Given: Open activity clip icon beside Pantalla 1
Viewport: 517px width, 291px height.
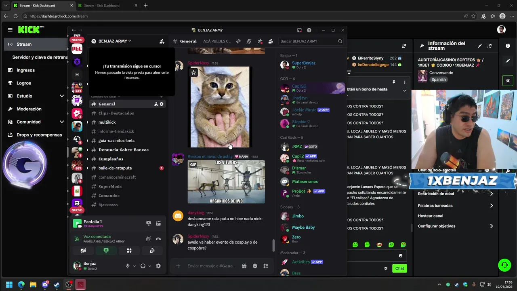Looking at the screenshot, I should pos(158,223).
